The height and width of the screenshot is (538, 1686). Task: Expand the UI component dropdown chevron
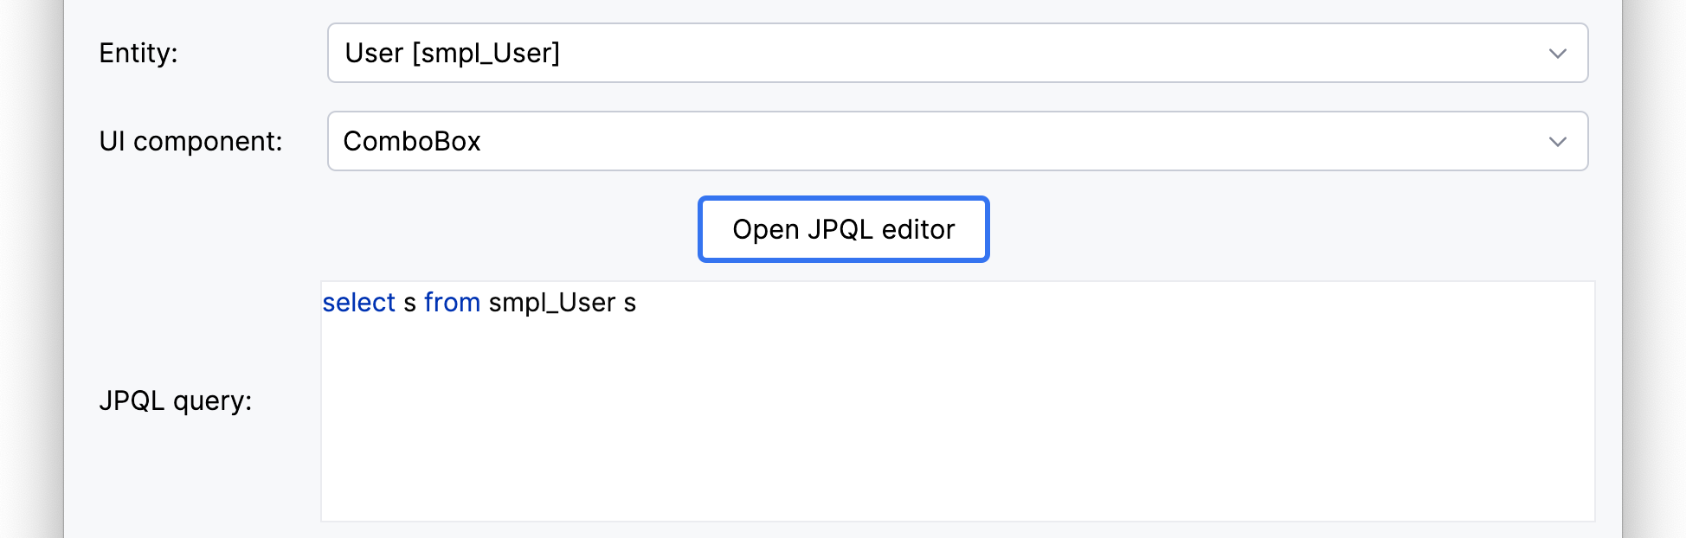1557,142
